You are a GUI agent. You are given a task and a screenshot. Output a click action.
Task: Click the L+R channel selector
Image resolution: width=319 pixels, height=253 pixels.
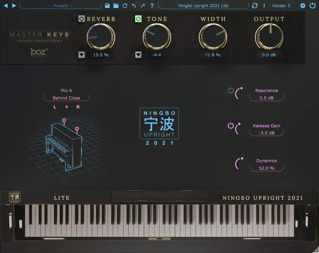pos(66,107)
